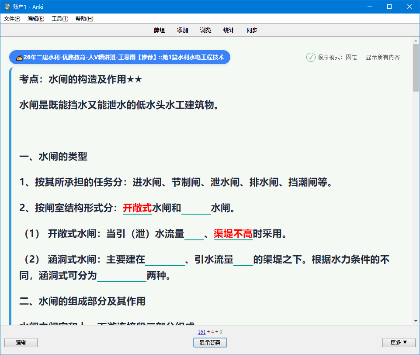Image resolution: width=420 pixels, height=355 pixels.
Task: Reveal the blank before 水闸。 in item 2
Action: 196,209
